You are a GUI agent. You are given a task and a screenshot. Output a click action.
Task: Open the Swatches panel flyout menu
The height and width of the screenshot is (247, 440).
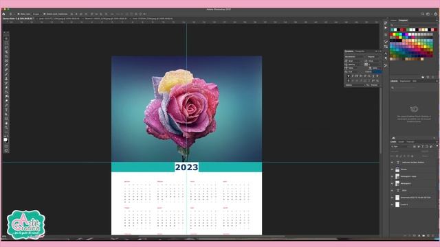[437, 20]
